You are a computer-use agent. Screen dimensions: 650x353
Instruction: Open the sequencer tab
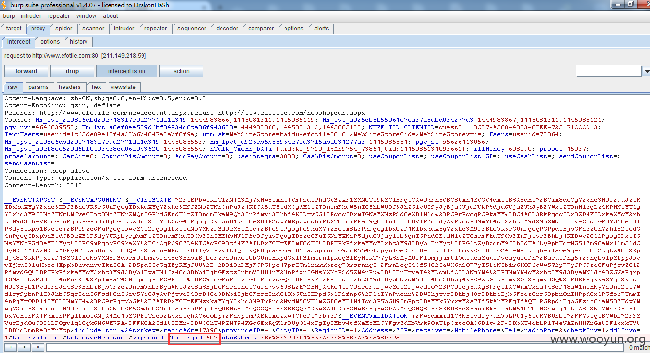click(192, 29)
